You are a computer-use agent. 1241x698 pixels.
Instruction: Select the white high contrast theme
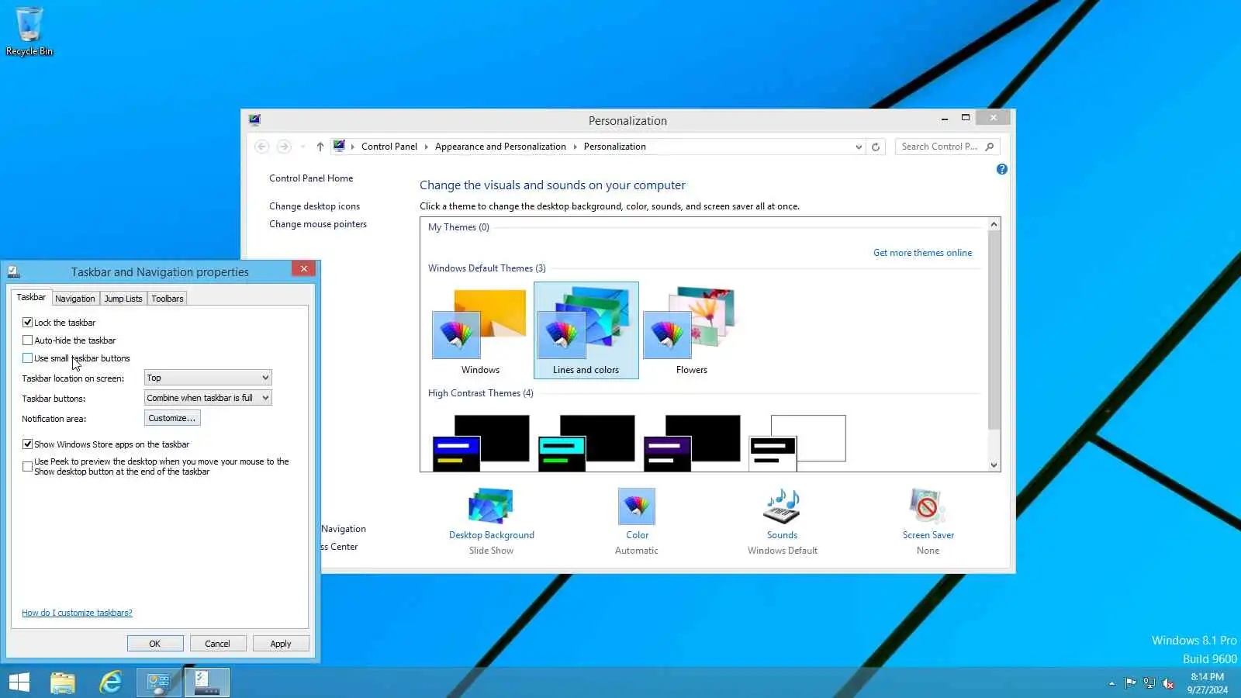point(797,442)
